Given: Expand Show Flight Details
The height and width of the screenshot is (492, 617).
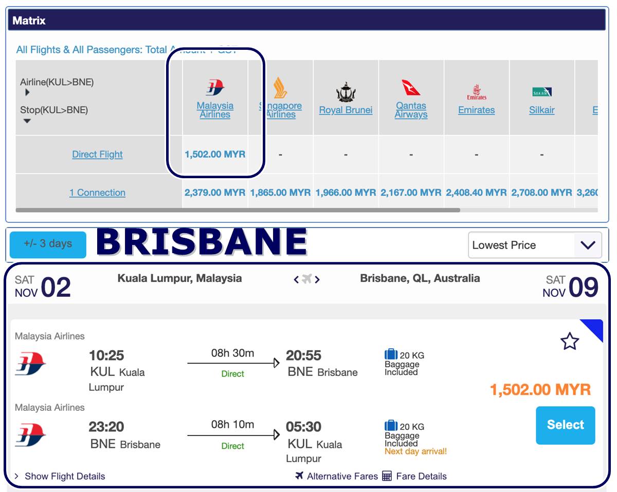Looking at the screenshot, I should point(60,476).
